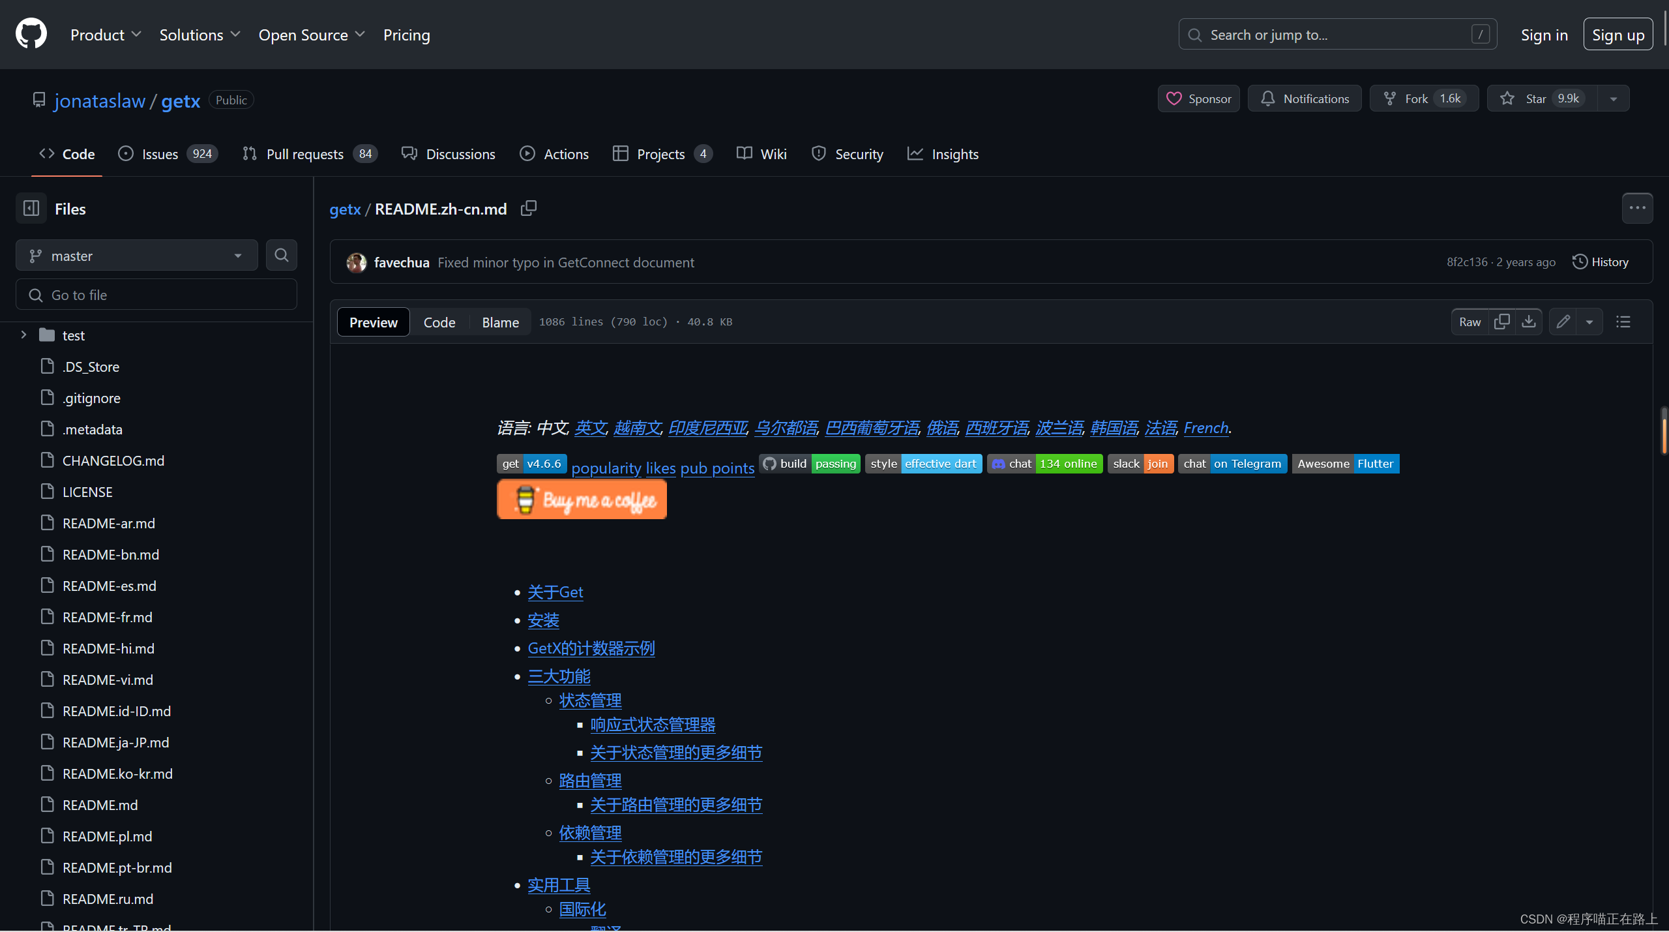Expand the test folder in tree

23,335
